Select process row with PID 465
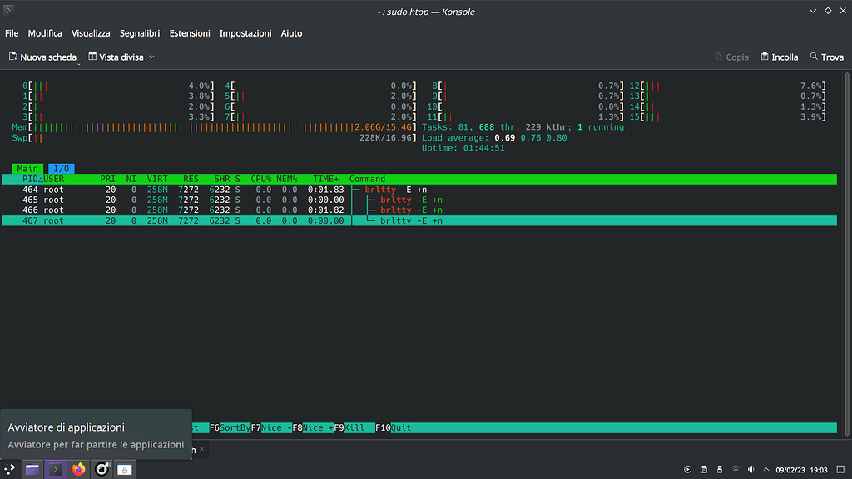Viewport: 852px width, 479px height. [x=419, y=200]
